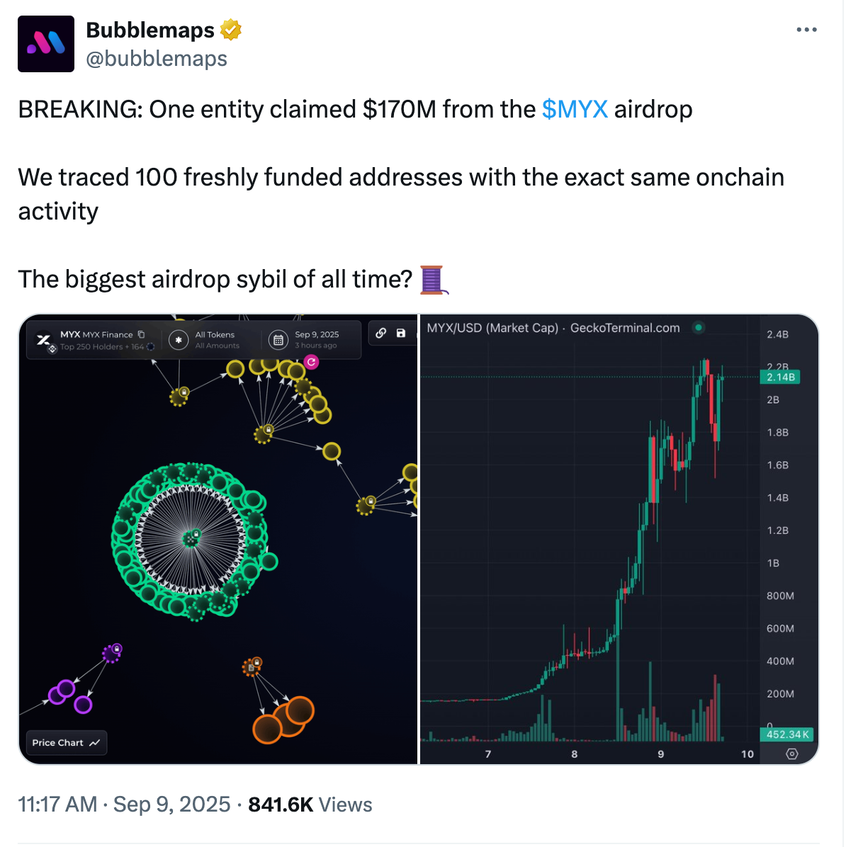
Task: Open the tweet options menu
Action: [x=807, y=29]
